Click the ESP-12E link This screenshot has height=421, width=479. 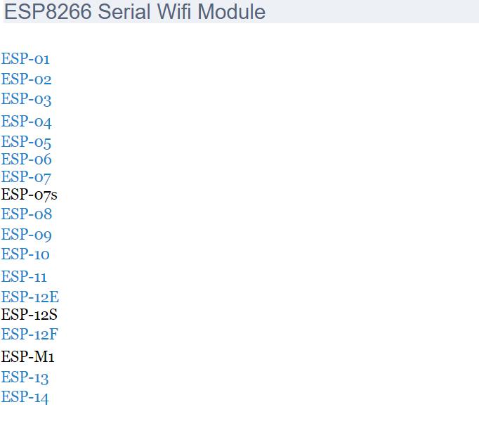tap(30, 297)
